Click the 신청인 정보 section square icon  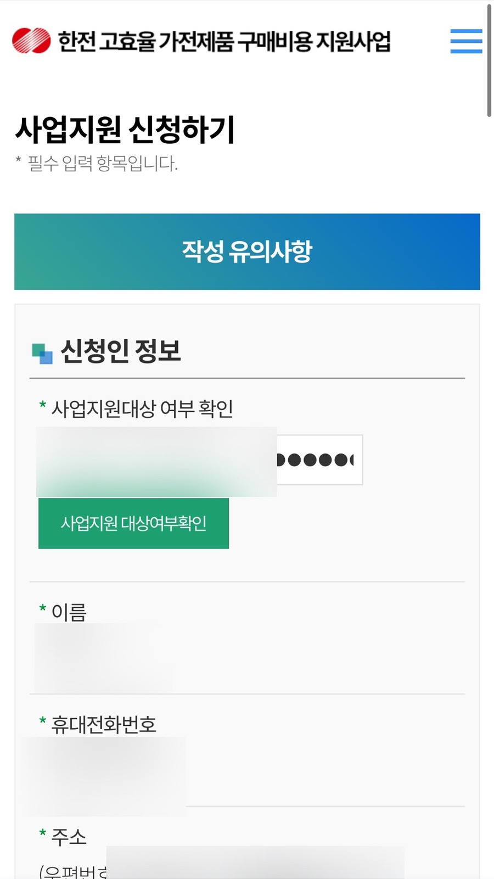pyautogui.click(x=42, y=353)
